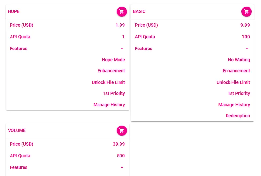Click the BASIC plan shopping cart icon
The image size is (261, 176).
(x=247, y=11)
